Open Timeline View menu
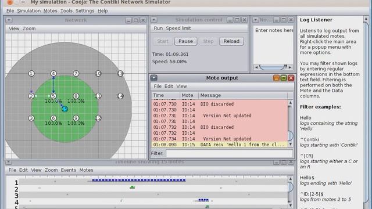The image size is (372, 209). pos(36,170)
